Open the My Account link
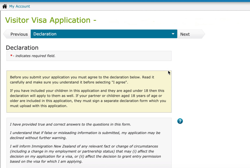 pos(20,6)
